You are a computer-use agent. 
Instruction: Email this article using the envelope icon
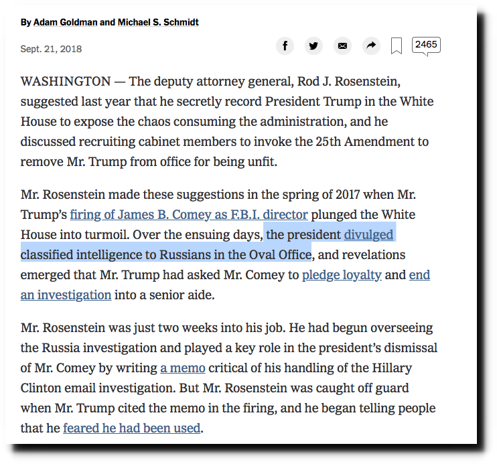pos(342,46)
